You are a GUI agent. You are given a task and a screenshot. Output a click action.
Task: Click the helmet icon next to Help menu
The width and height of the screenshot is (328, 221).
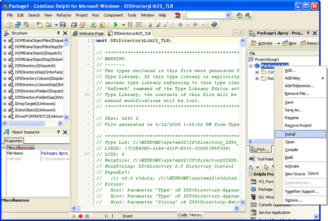point(177,15)
